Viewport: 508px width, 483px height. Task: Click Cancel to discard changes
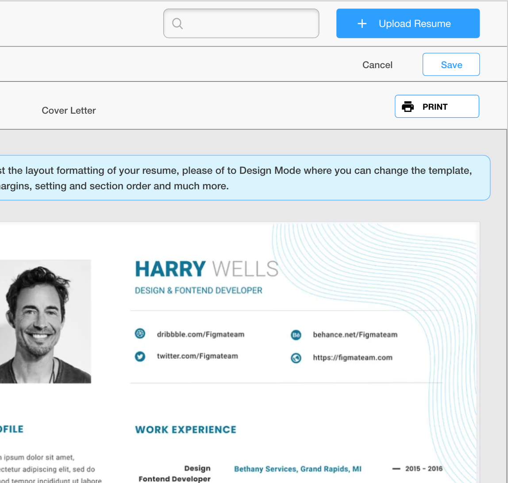pyautogui.click(x=377, y=65)
